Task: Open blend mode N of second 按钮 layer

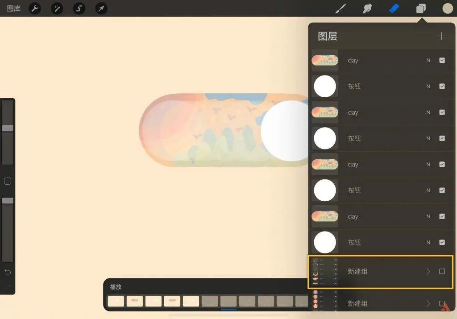Action: 428,138
